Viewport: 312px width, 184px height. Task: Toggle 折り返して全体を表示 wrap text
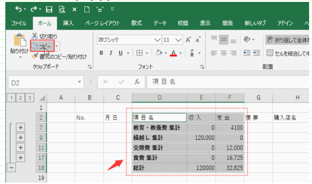pos(287,40)
